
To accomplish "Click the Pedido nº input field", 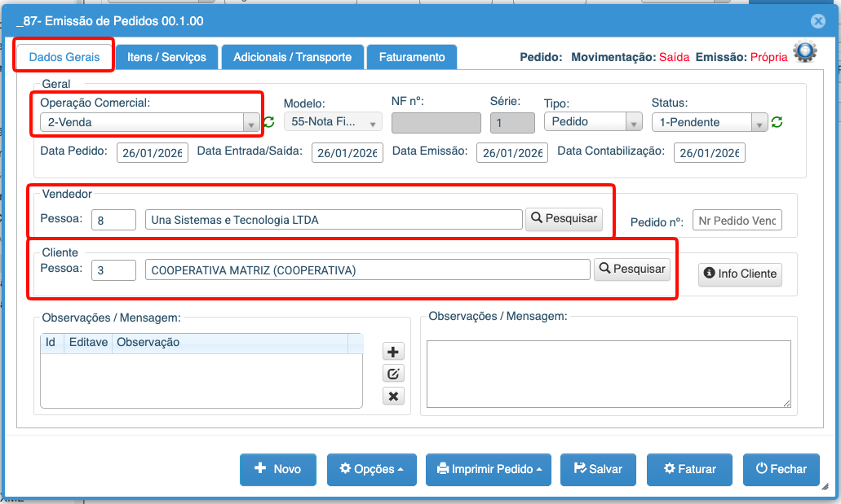I will tap(737, 221).
